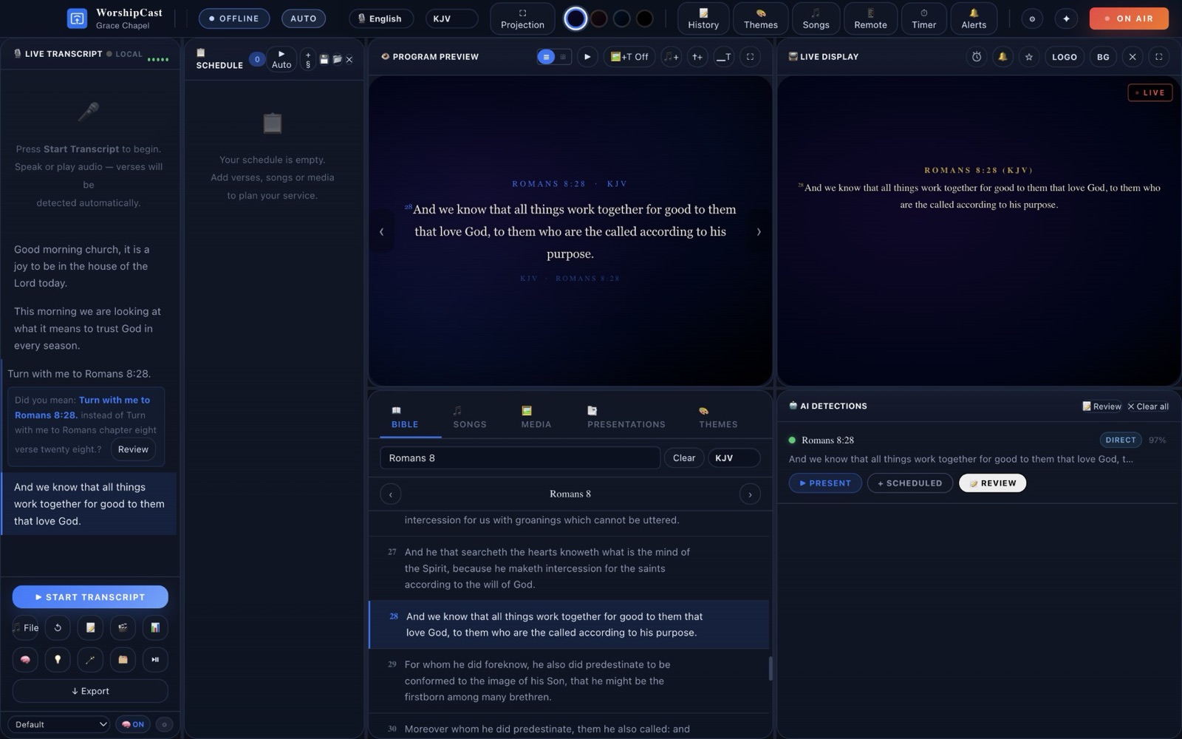
Task: Select the highlighted blue-ring color swatch
Action: point(575,18)
